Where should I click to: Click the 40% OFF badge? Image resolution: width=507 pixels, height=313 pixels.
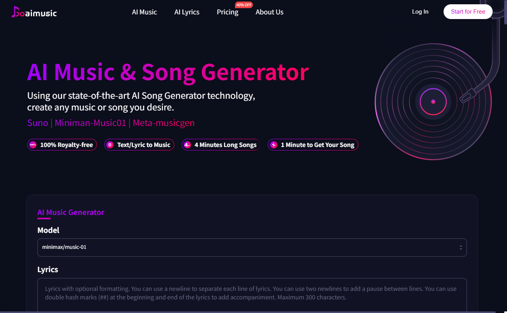pos(244,5)
